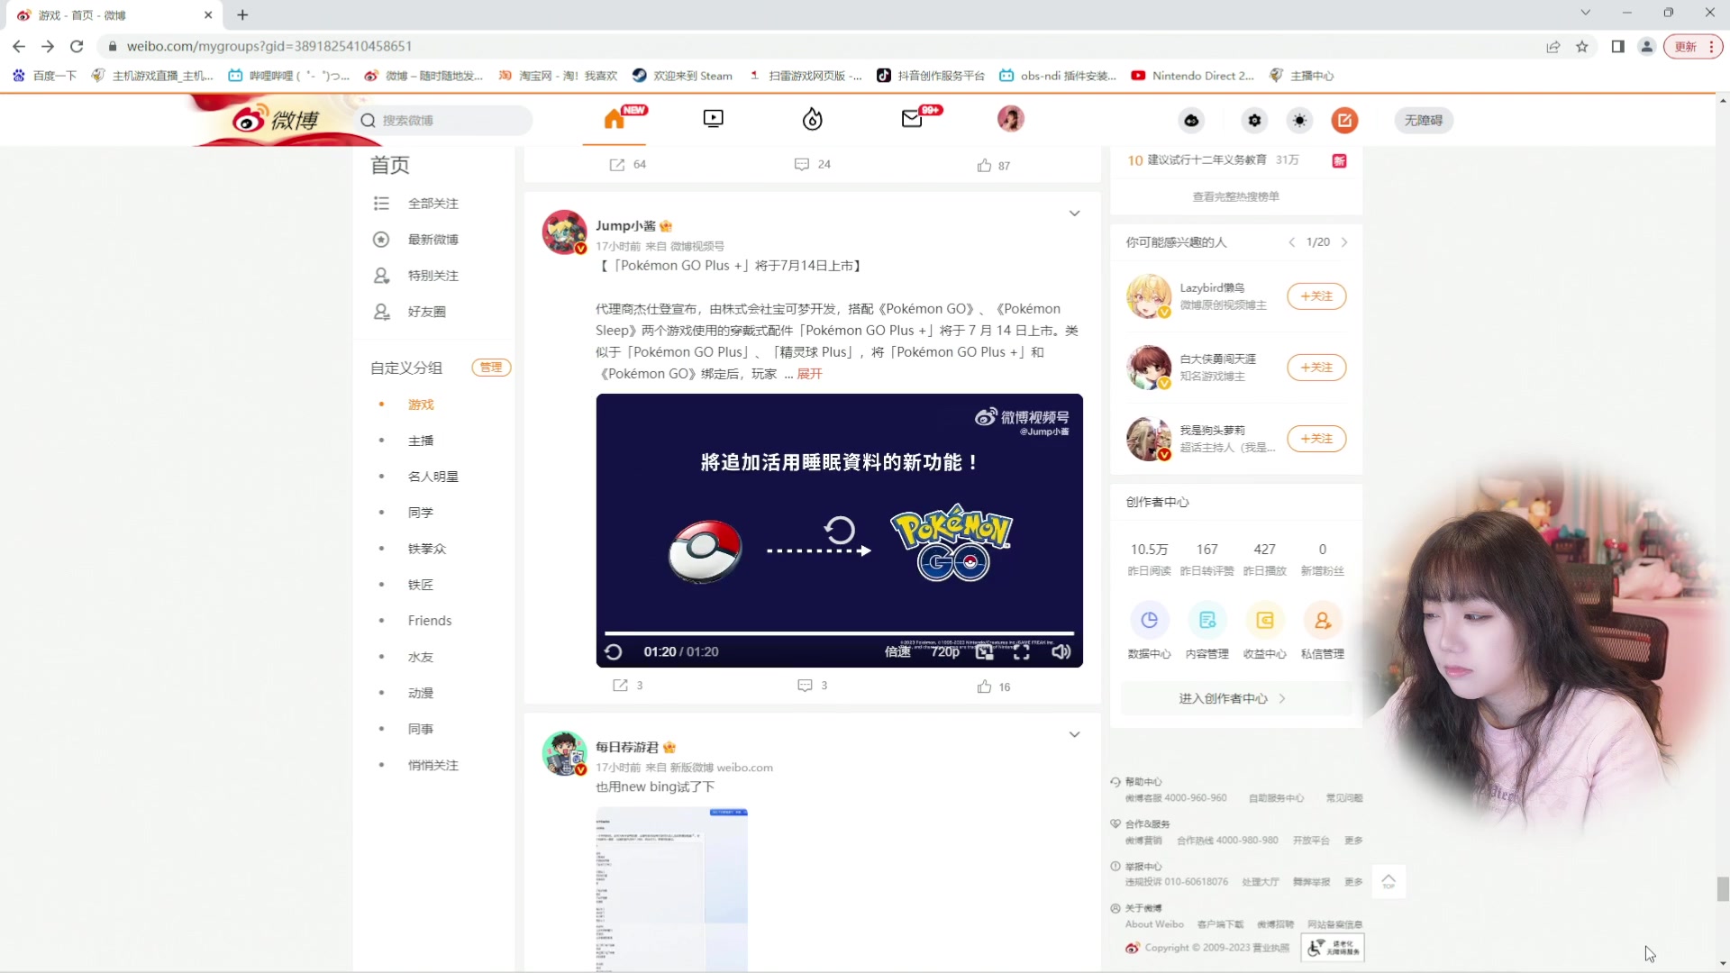
Task: Select the 游戏 custom group
Action: [421, 405]
